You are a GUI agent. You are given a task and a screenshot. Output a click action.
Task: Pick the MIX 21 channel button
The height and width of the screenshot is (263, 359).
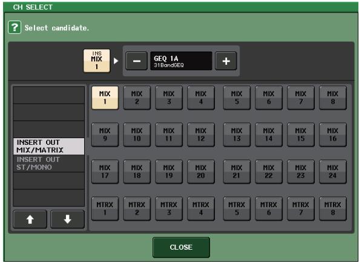(x=237, y=171)
